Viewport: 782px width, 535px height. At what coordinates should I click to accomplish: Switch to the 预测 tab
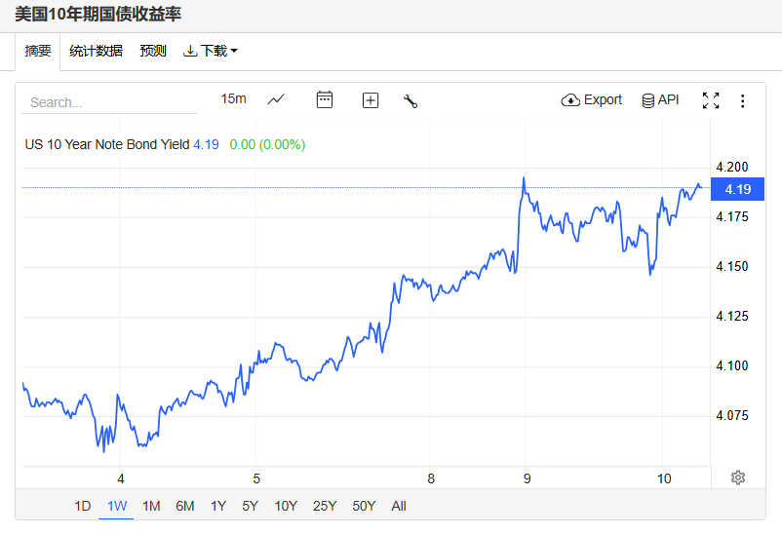(153, 51)
